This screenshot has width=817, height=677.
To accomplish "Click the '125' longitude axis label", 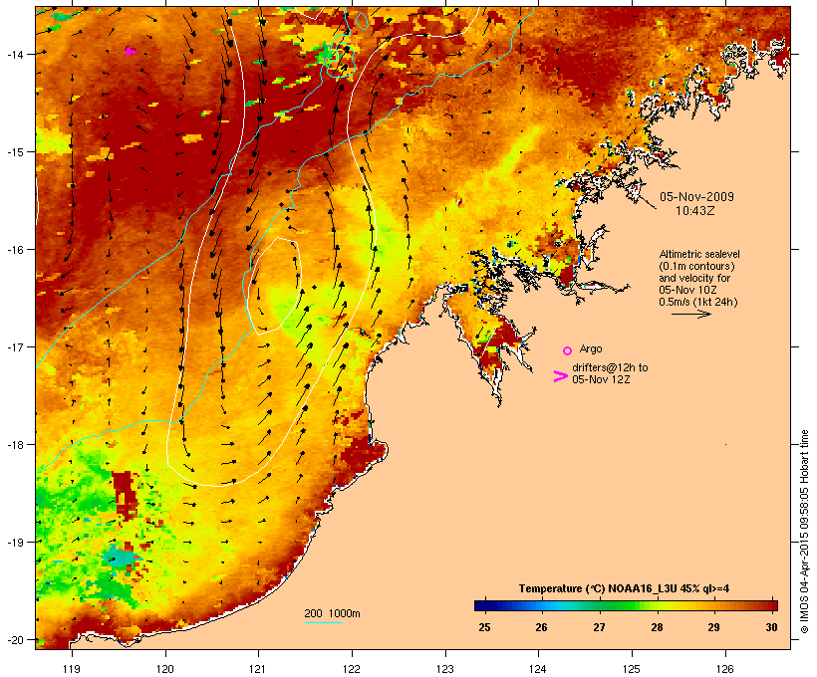I will point(632,669).
